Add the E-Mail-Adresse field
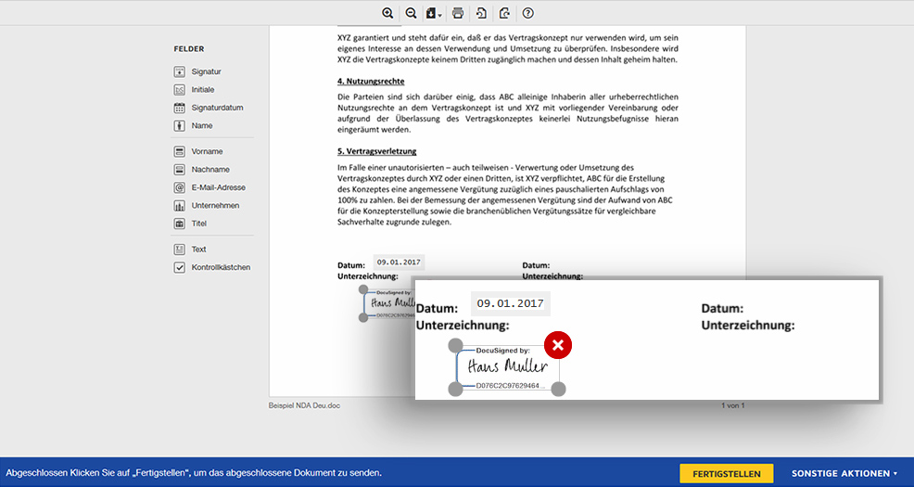This screenshot has height=487, width=914. click(x=218, y=187)
